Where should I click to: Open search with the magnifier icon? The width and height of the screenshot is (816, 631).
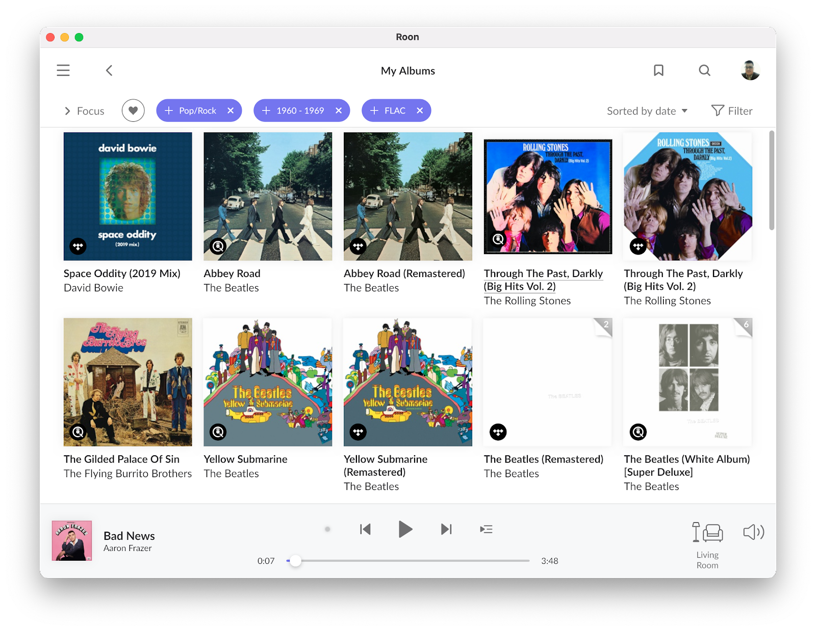coord(704,70)
